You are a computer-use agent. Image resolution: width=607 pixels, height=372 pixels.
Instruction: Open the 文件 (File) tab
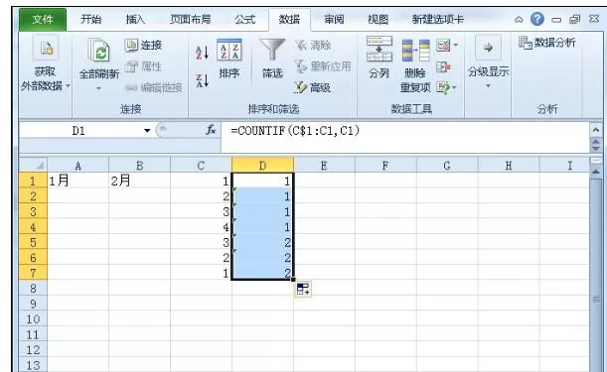click(43, 19)
